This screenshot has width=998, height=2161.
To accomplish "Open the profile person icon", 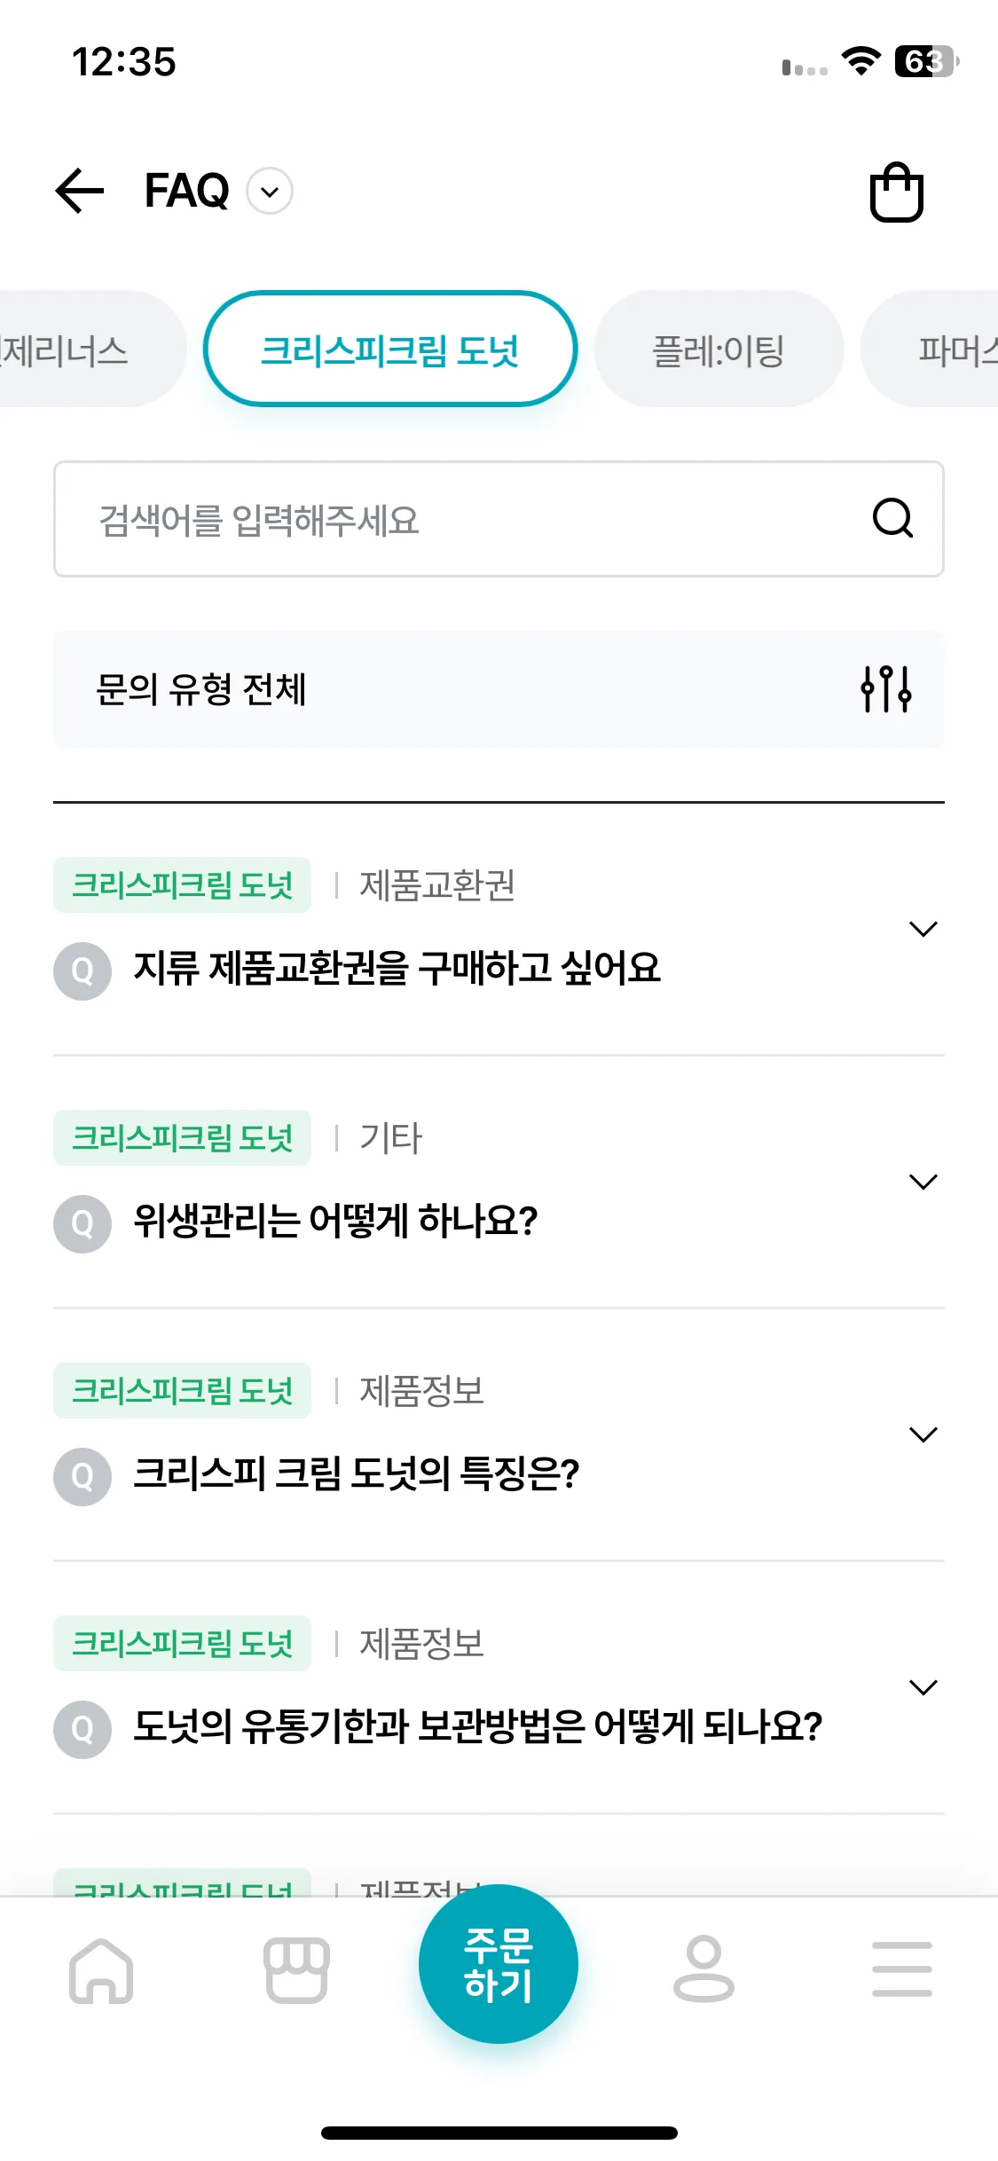I will click(x=703, y=1968).
